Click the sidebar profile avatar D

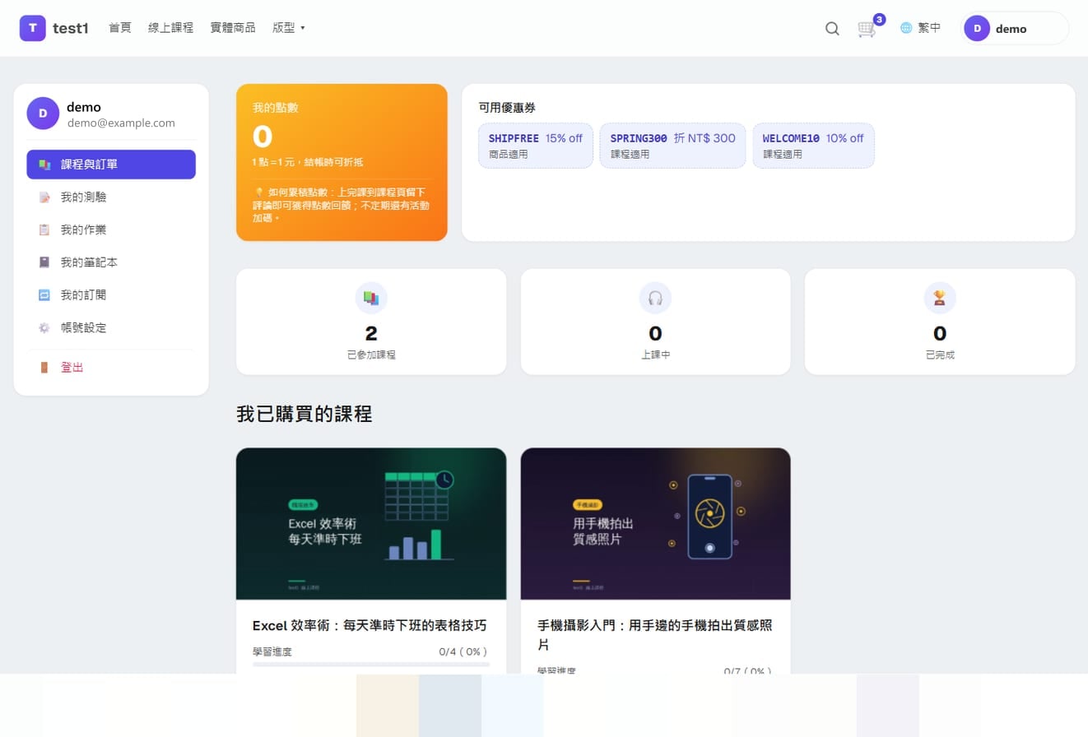point(43,114)
